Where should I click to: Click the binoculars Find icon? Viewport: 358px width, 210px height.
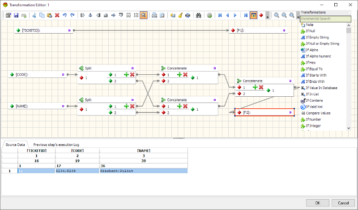point(198,15)
